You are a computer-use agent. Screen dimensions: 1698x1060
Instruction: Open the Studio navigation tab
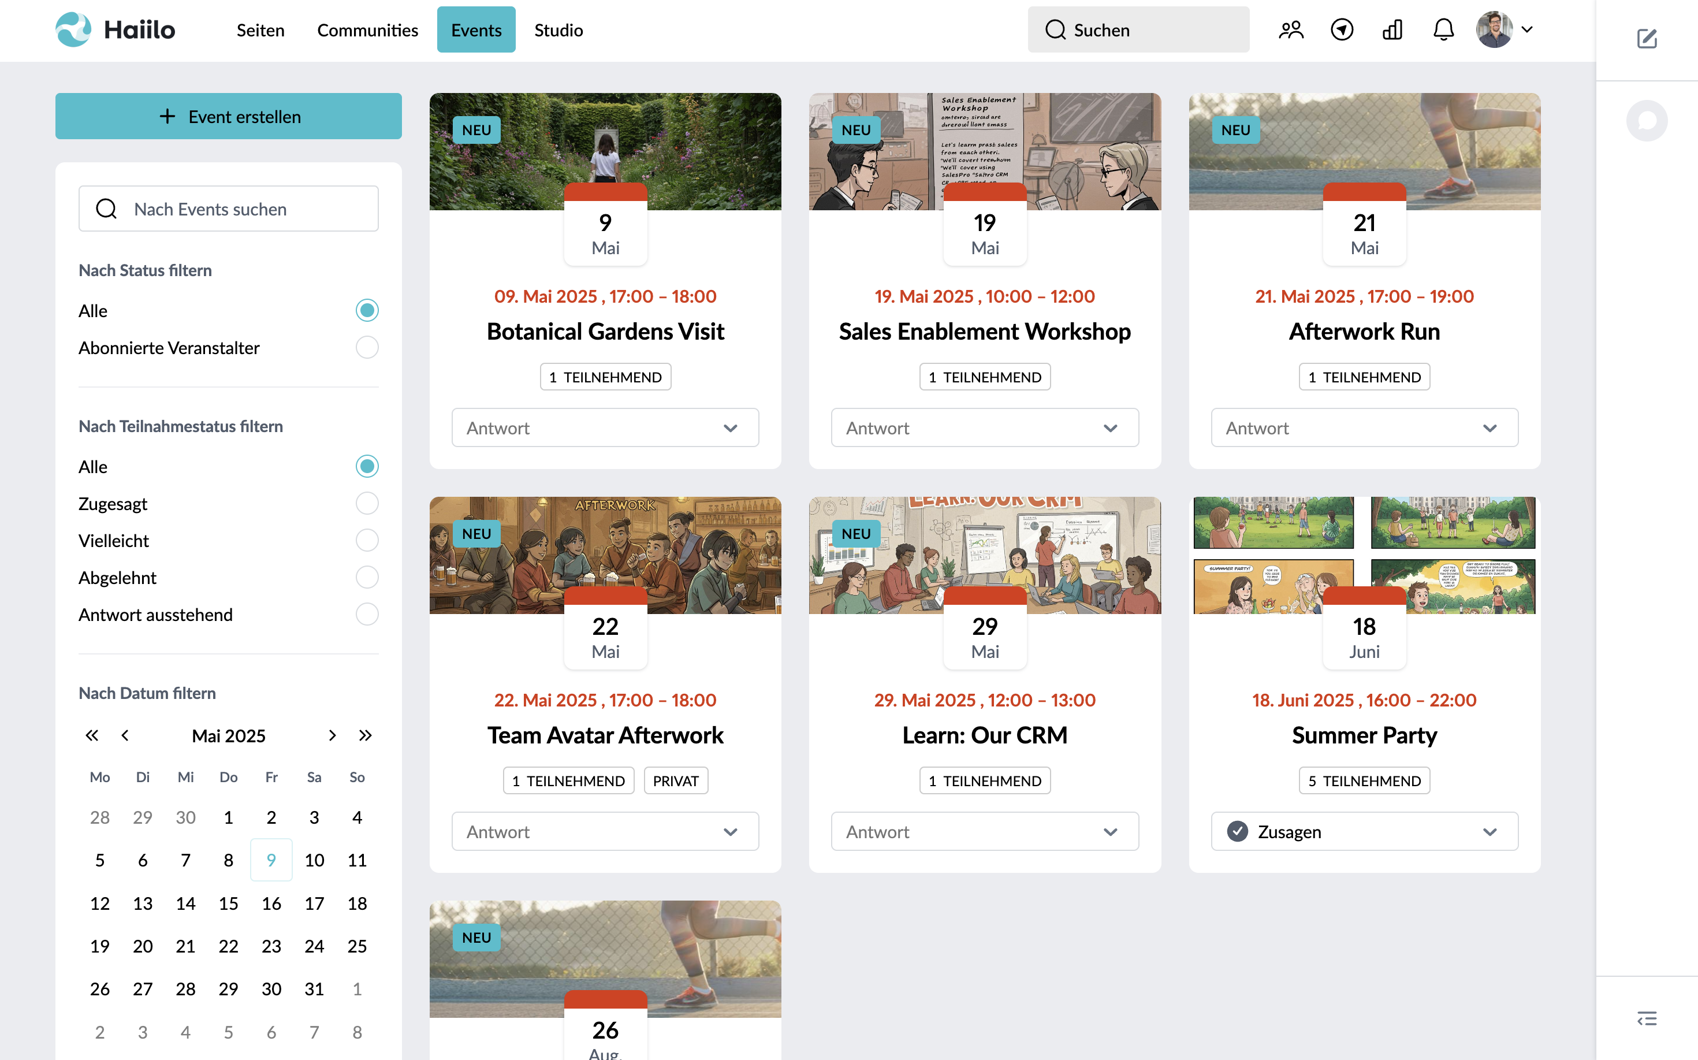pos(558,30)
